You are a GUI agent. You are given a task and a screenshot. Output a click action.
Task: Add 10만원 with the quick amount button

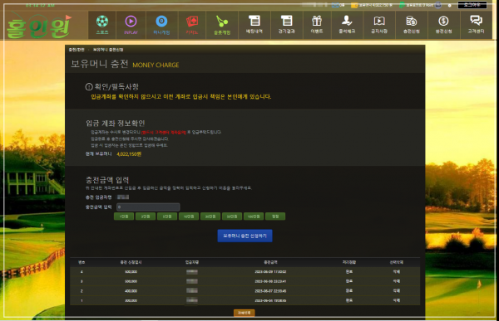[x=189, y=216]
